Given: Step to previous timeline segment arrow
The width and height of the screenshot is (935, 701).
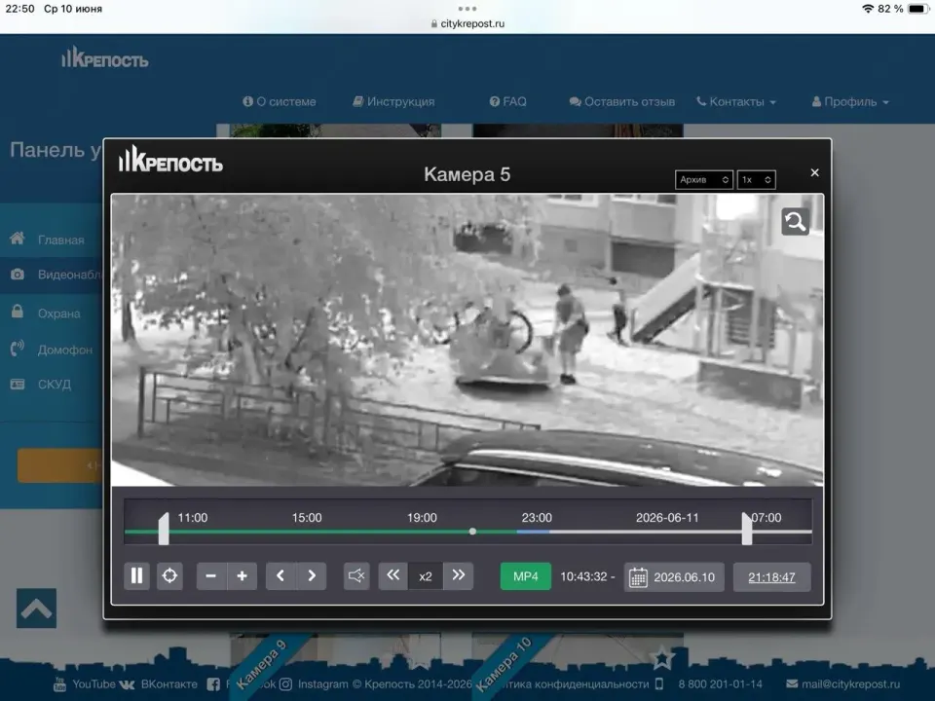Looking at the screenshot, I should [x=280, y=575].
